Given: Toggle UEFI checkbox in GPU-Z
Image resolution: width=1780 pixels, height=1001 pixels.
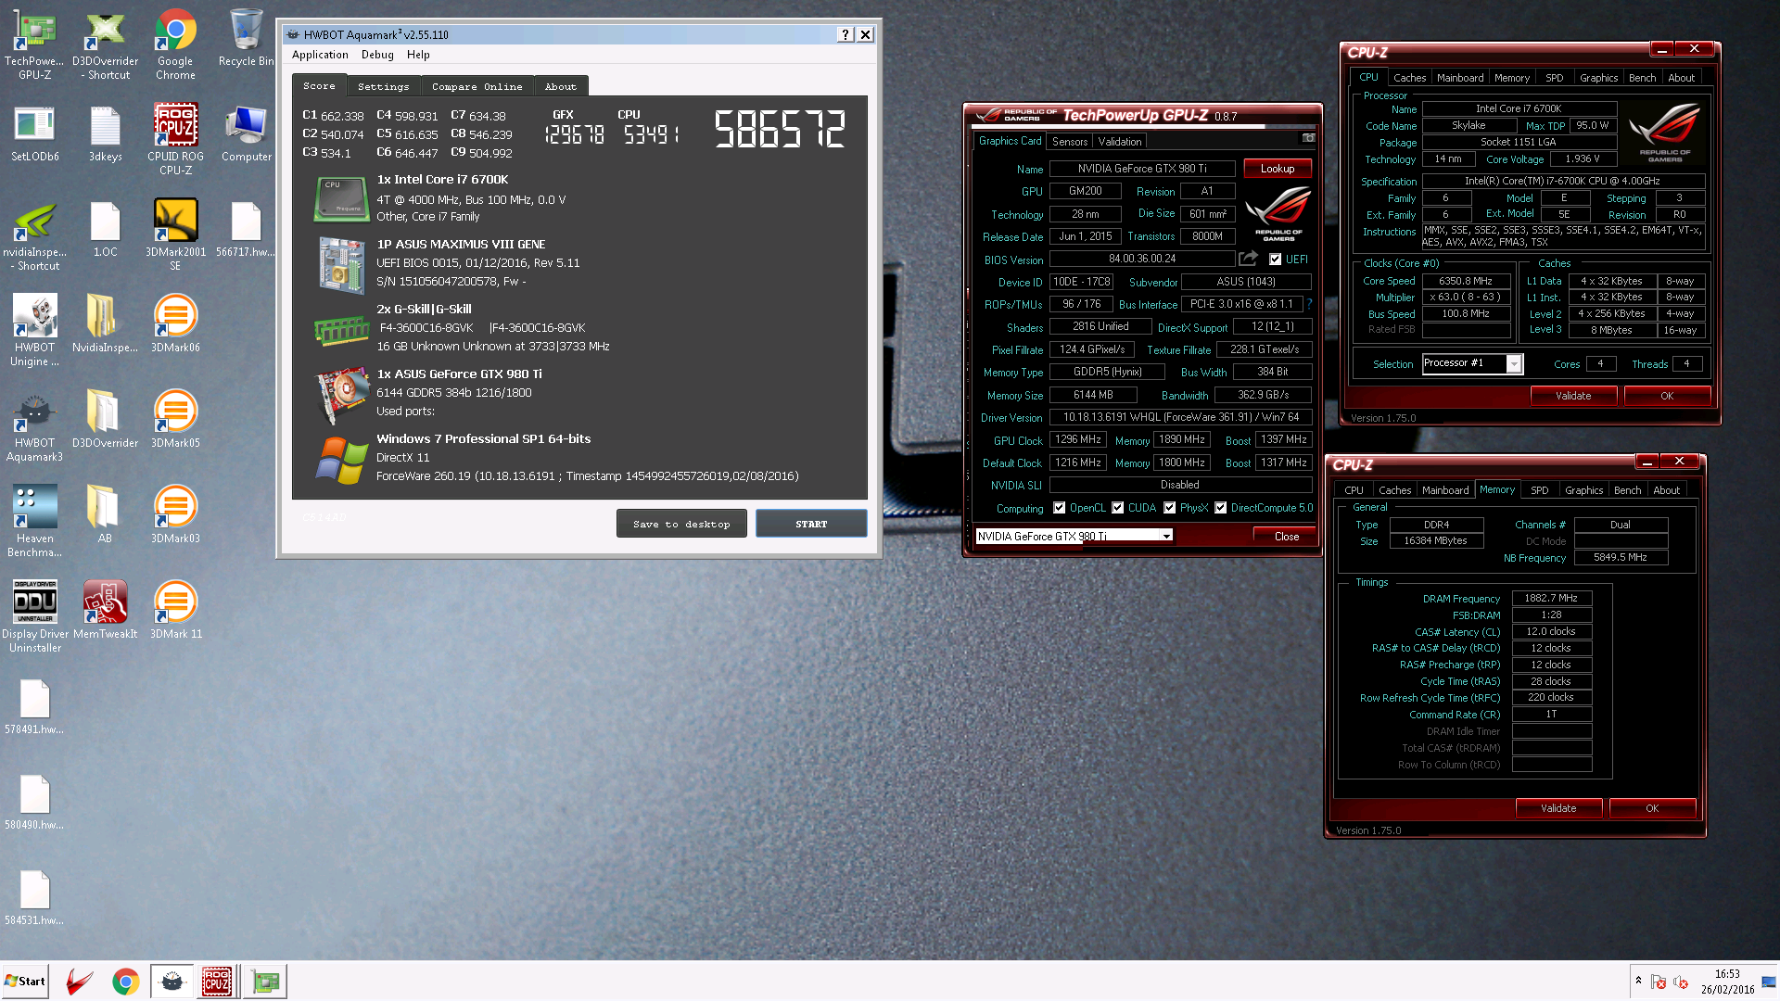Looking at the screenshot, I should point(1276,260).
